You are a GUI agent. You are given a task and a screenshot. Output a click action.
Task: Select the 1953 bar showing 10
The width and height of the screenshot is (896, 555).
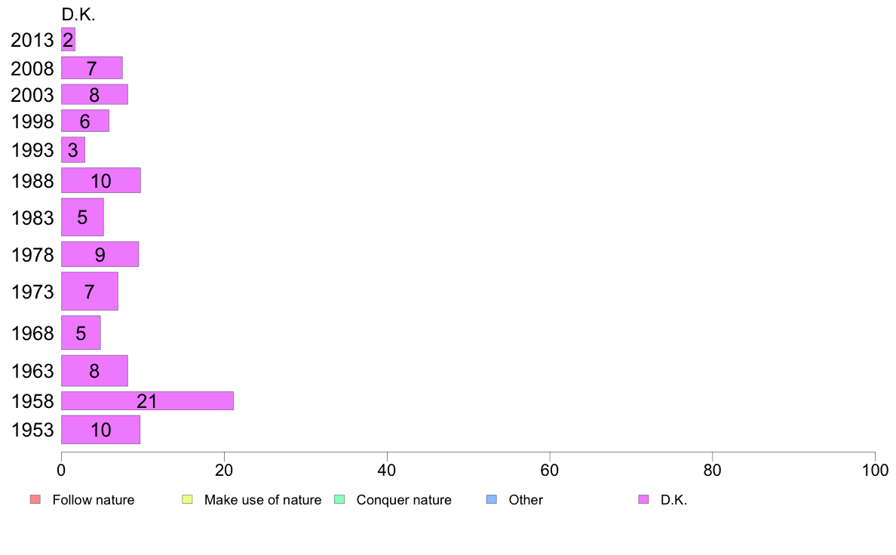pos(100,430)
